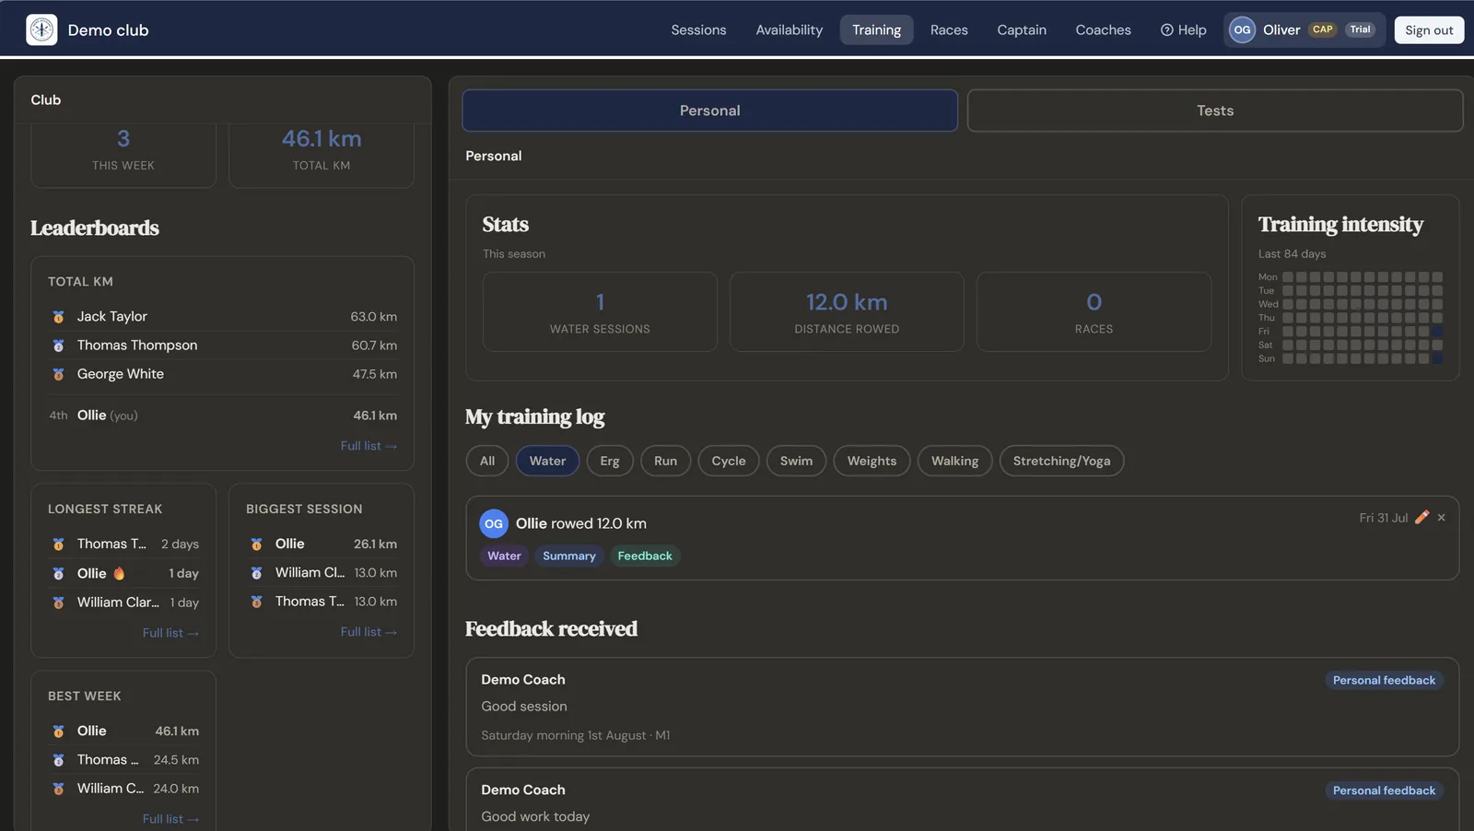The width and height of the screenshot is (1474, 831).
Task: Filter training log by All
Action: [x=487, y=461]
